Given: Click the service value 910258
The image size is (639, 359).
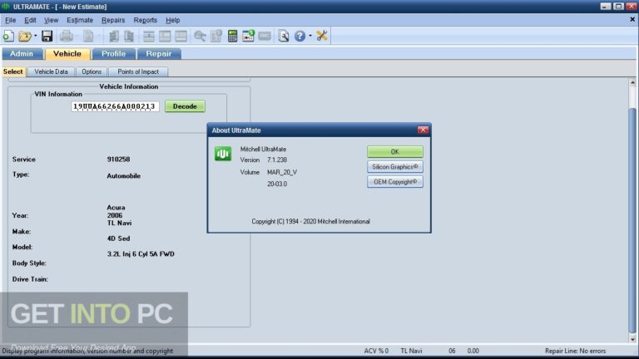Looking at the screenshot, I should click(119, 160).
